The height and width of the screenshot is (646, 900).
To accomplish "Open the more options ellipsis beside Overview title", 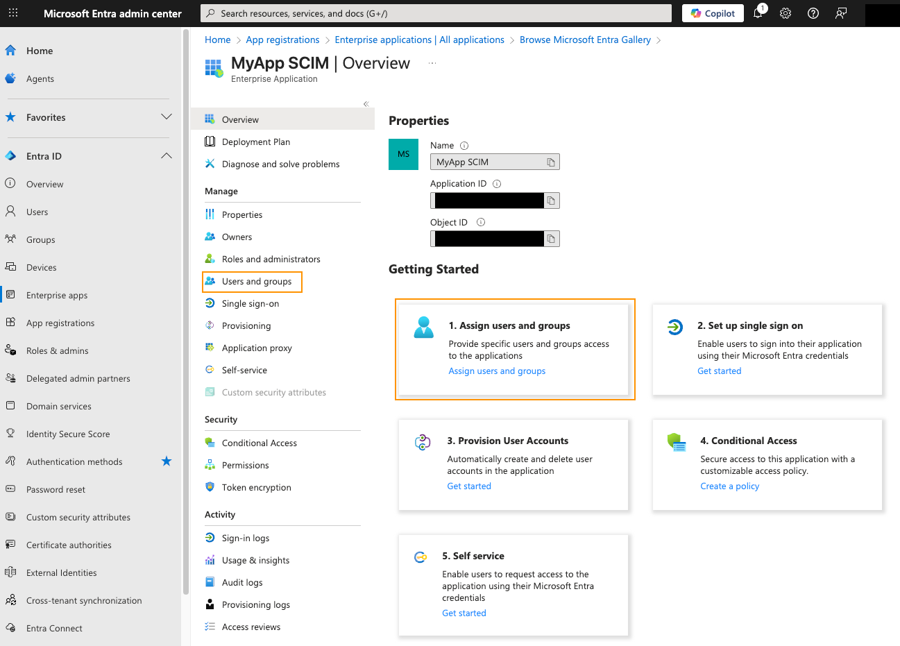I will coord(432,63).
